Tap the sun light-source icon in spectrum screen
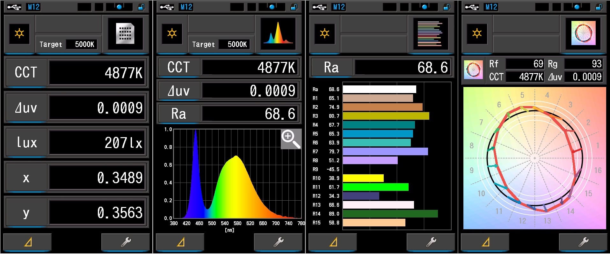Image resolution: width=610 pixels, height=254 pixels. click(172, 34)
